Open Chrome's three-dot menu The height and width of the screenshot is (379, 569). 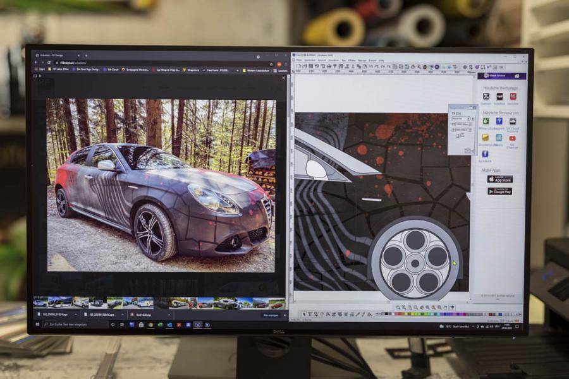286,64
